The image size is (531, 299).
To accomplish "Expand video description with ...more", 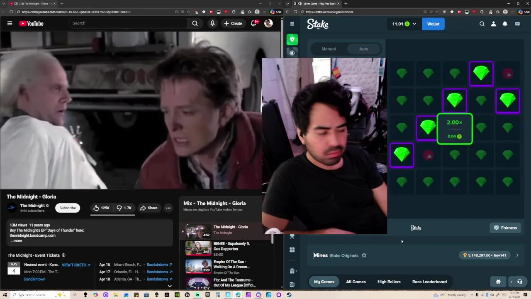I will (x=17, y=241).
